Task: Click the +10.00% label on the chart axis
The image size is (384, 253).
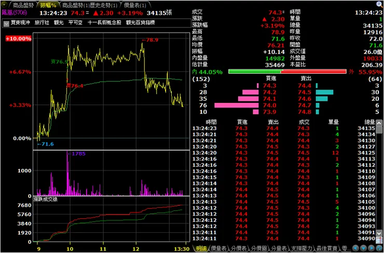Action: pyautogui.click(x=19, y=39)
